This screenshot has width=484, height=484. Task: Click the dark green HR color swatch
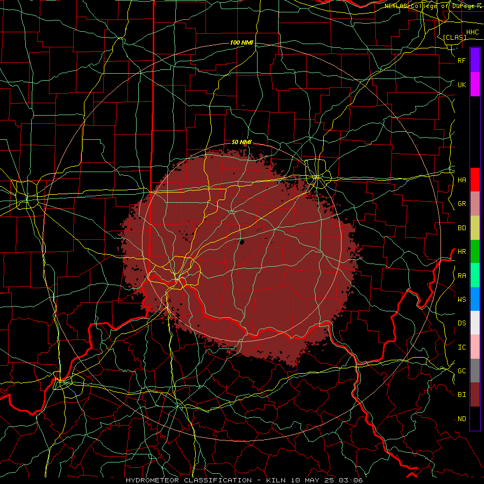(x=475, y=252)
